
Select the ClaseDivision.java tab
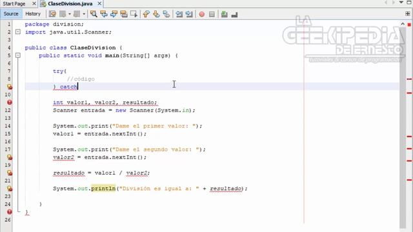(70, 4)
